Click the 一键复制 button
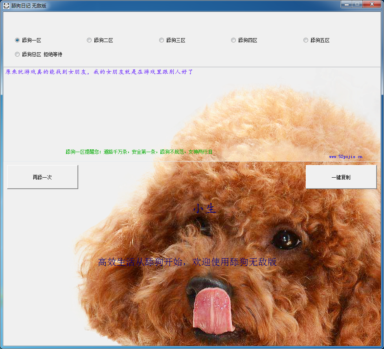384x349 pixels. (341, 177)
